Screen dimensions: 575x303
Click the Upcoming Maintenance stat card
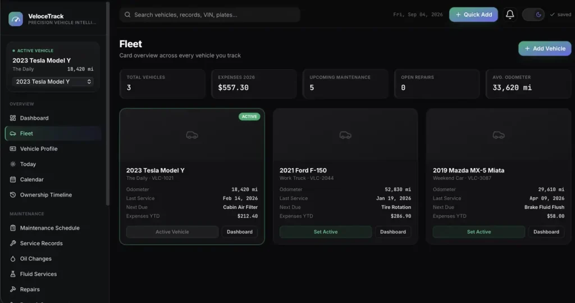[345, 83]
